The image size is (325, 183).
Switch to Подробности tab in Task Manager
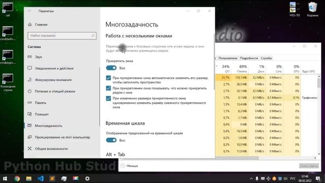(249, 58)
